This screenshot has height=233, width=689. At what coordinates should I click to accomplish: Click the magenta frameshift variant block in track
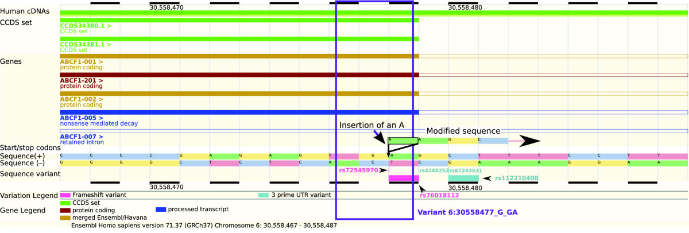tap(404, 178)
